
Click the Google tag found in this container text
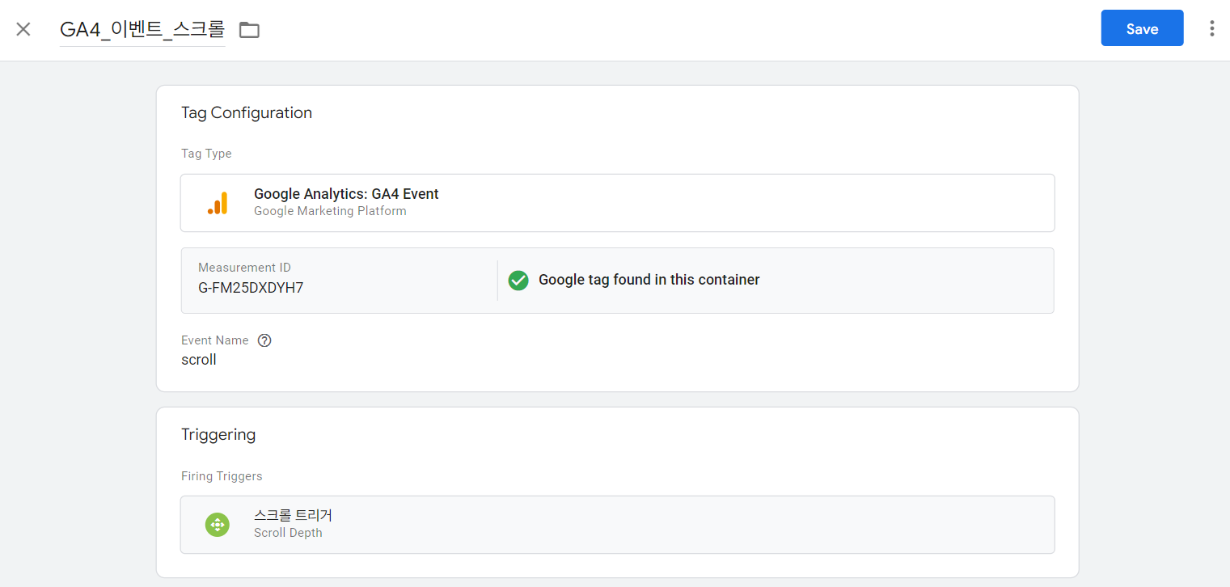649,280
